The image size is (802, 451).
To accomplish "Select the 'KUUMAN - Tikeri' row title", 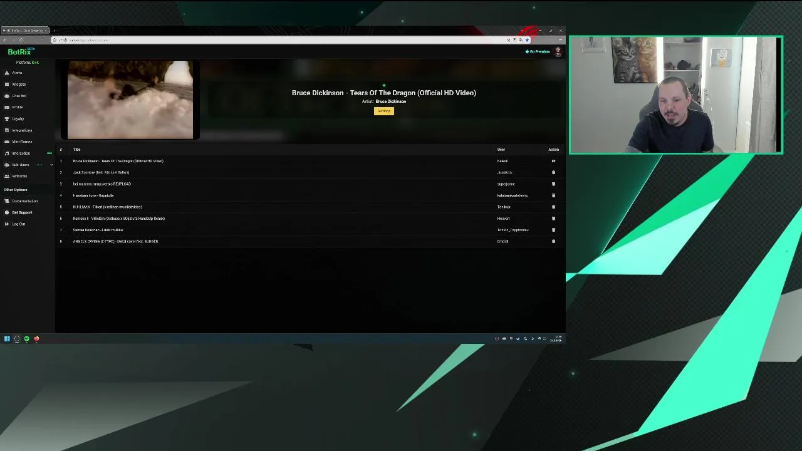I will (107, 207).
